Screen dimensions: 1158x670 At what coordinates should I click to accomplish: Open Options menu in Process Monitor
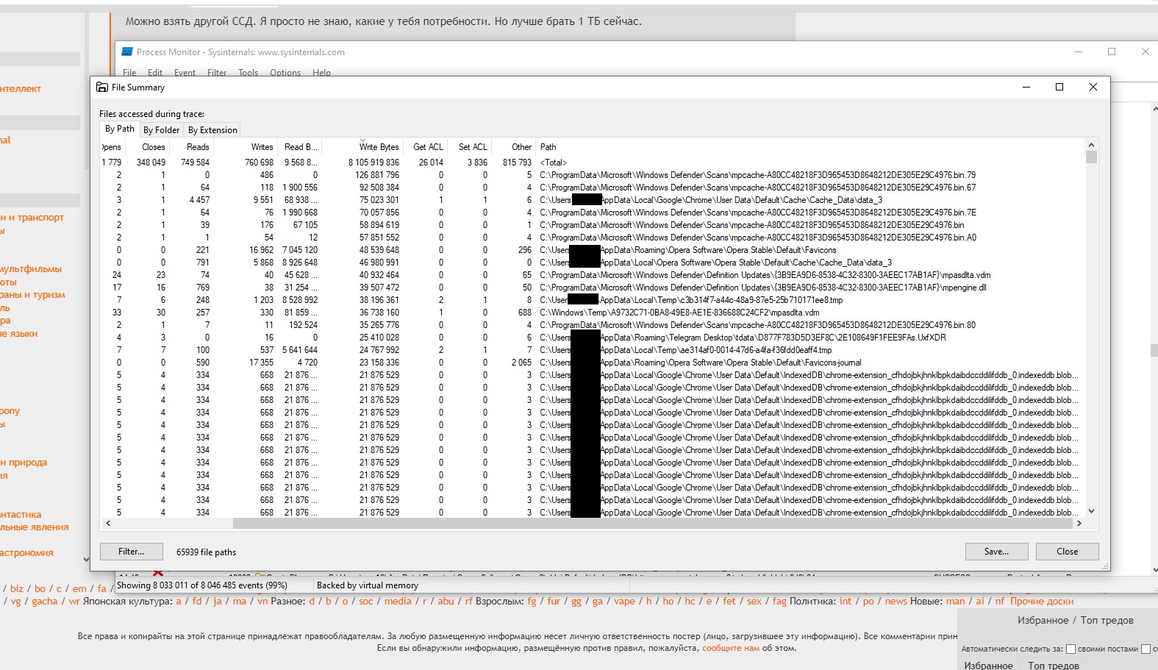click(x=285, y=73)
